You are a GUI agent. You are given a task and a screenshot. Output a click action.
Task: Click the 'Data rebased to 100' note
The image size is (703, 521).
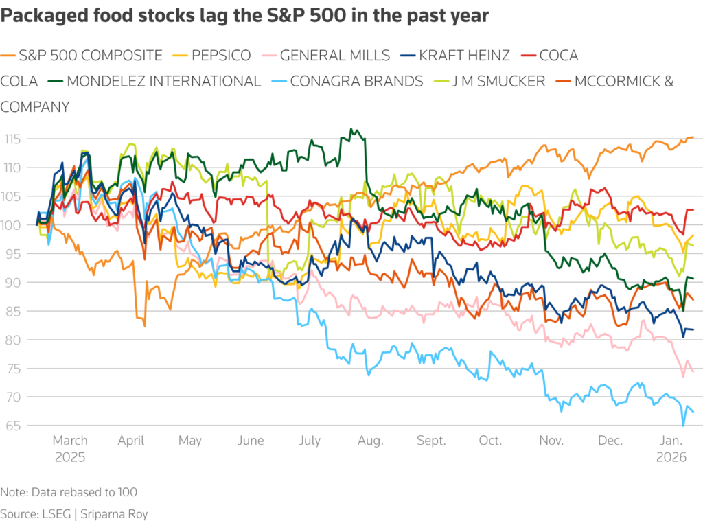pyautogui.click(x=69, y=492)
